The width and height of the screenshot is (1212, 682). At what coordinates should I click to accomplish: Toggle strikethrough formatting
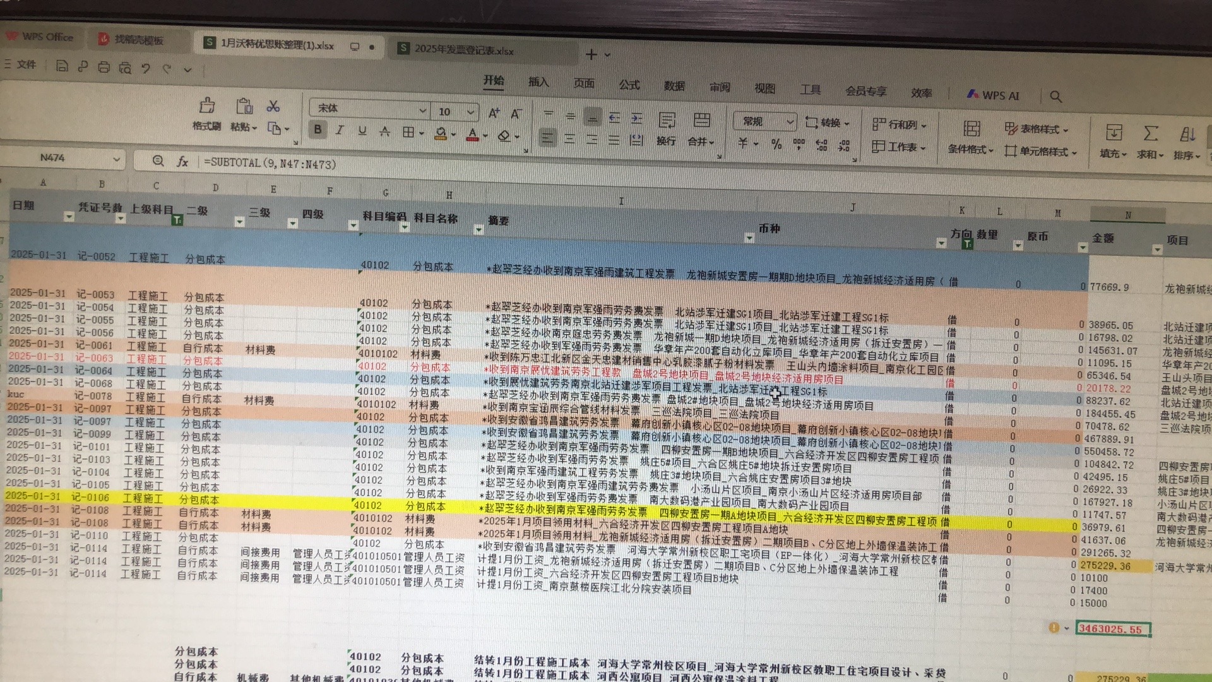(384, 131)
